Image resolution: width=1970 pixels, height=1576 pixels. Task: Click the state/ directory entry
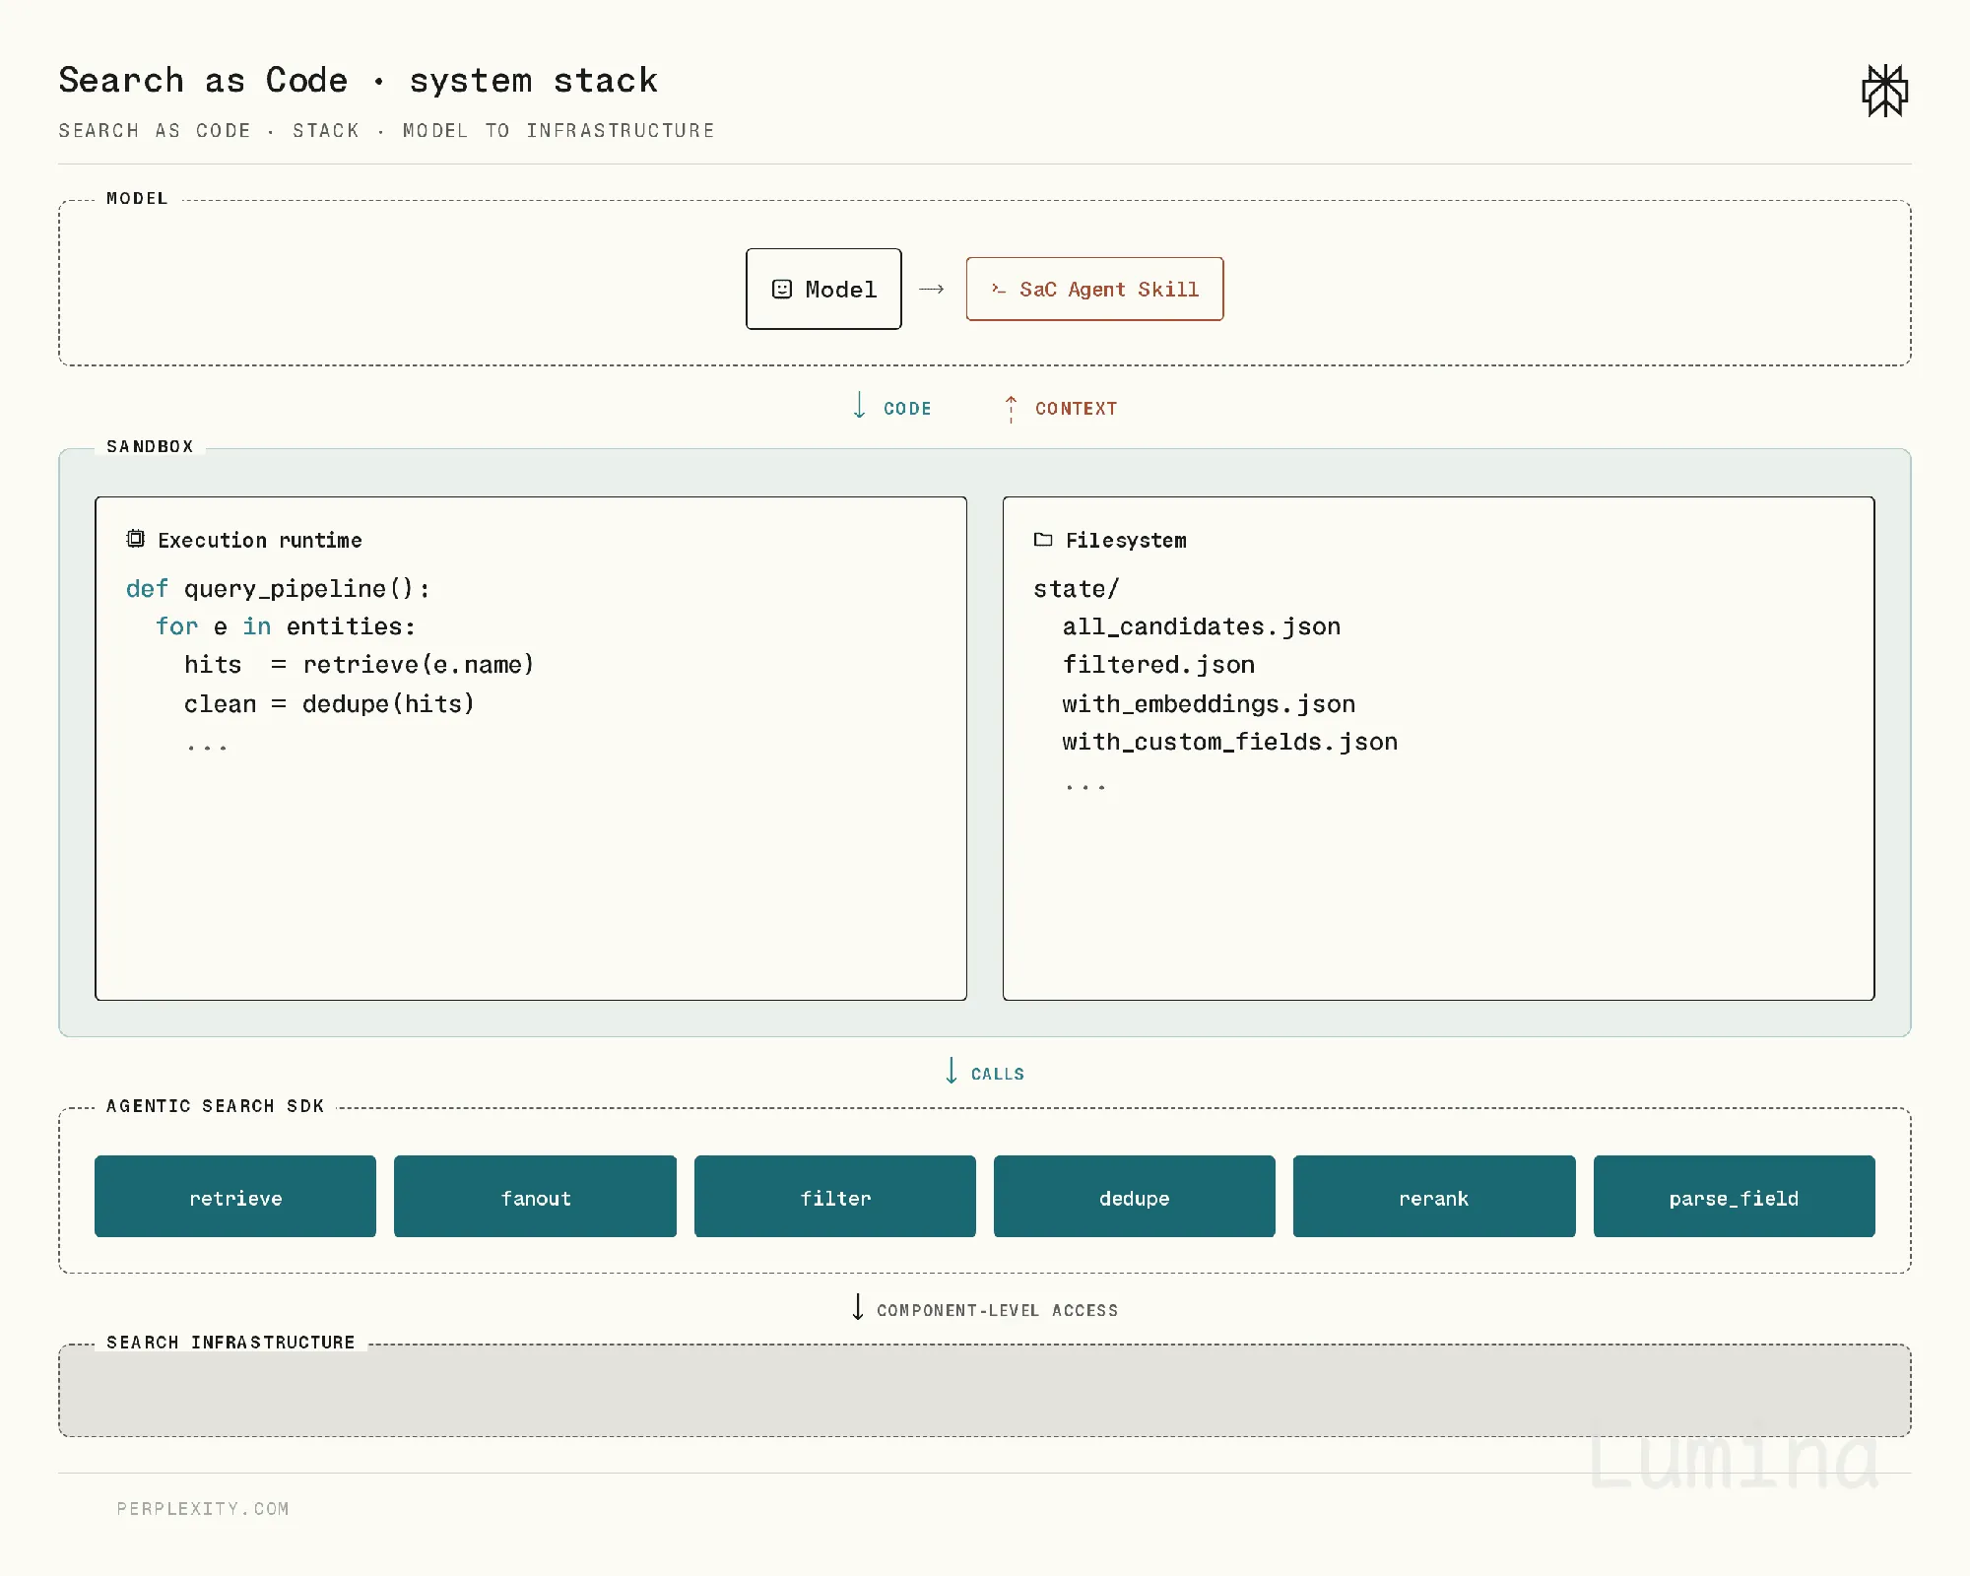coord(1076,589)
